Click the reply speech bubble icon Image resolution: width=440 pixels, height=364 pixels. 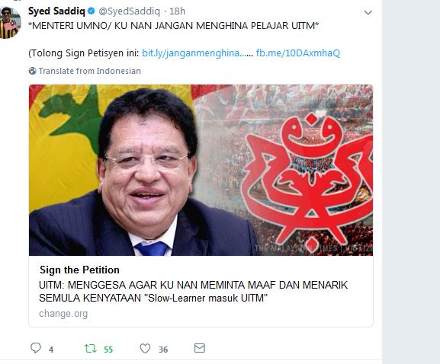36,348
